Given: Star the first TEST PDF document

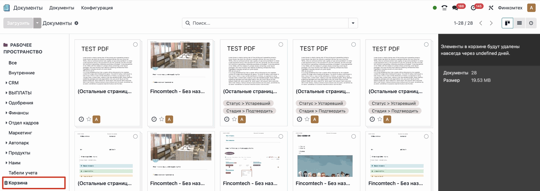Looking at the screenshot, I should point(89,119).
